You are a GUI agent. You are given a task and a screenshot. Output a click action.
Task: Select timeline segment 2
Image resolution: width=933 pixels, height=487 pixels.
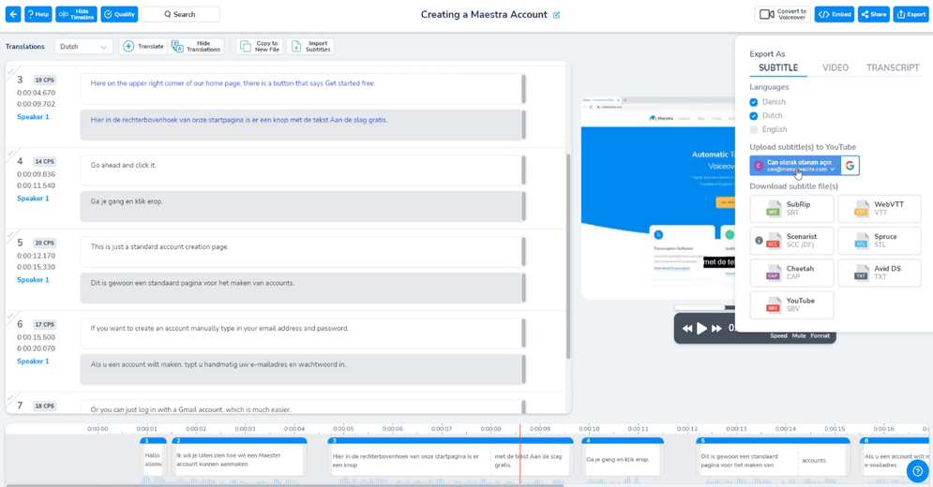pyautogui.click(x=239, y=457)
